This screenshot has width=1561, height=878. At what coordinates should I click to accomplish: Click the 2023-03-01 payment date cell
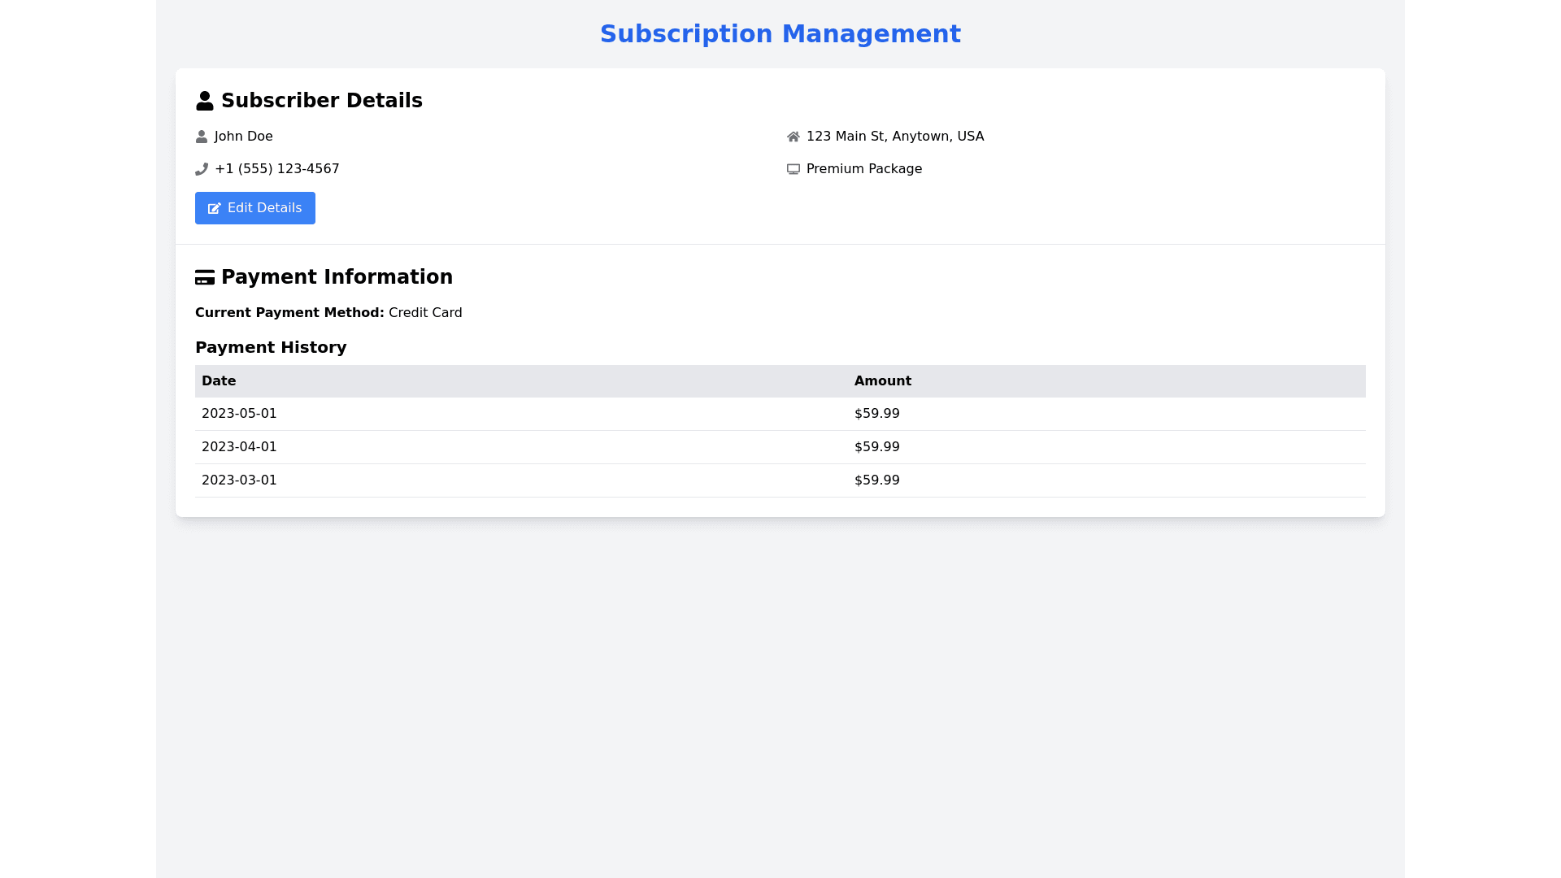(x=239, y=480)
